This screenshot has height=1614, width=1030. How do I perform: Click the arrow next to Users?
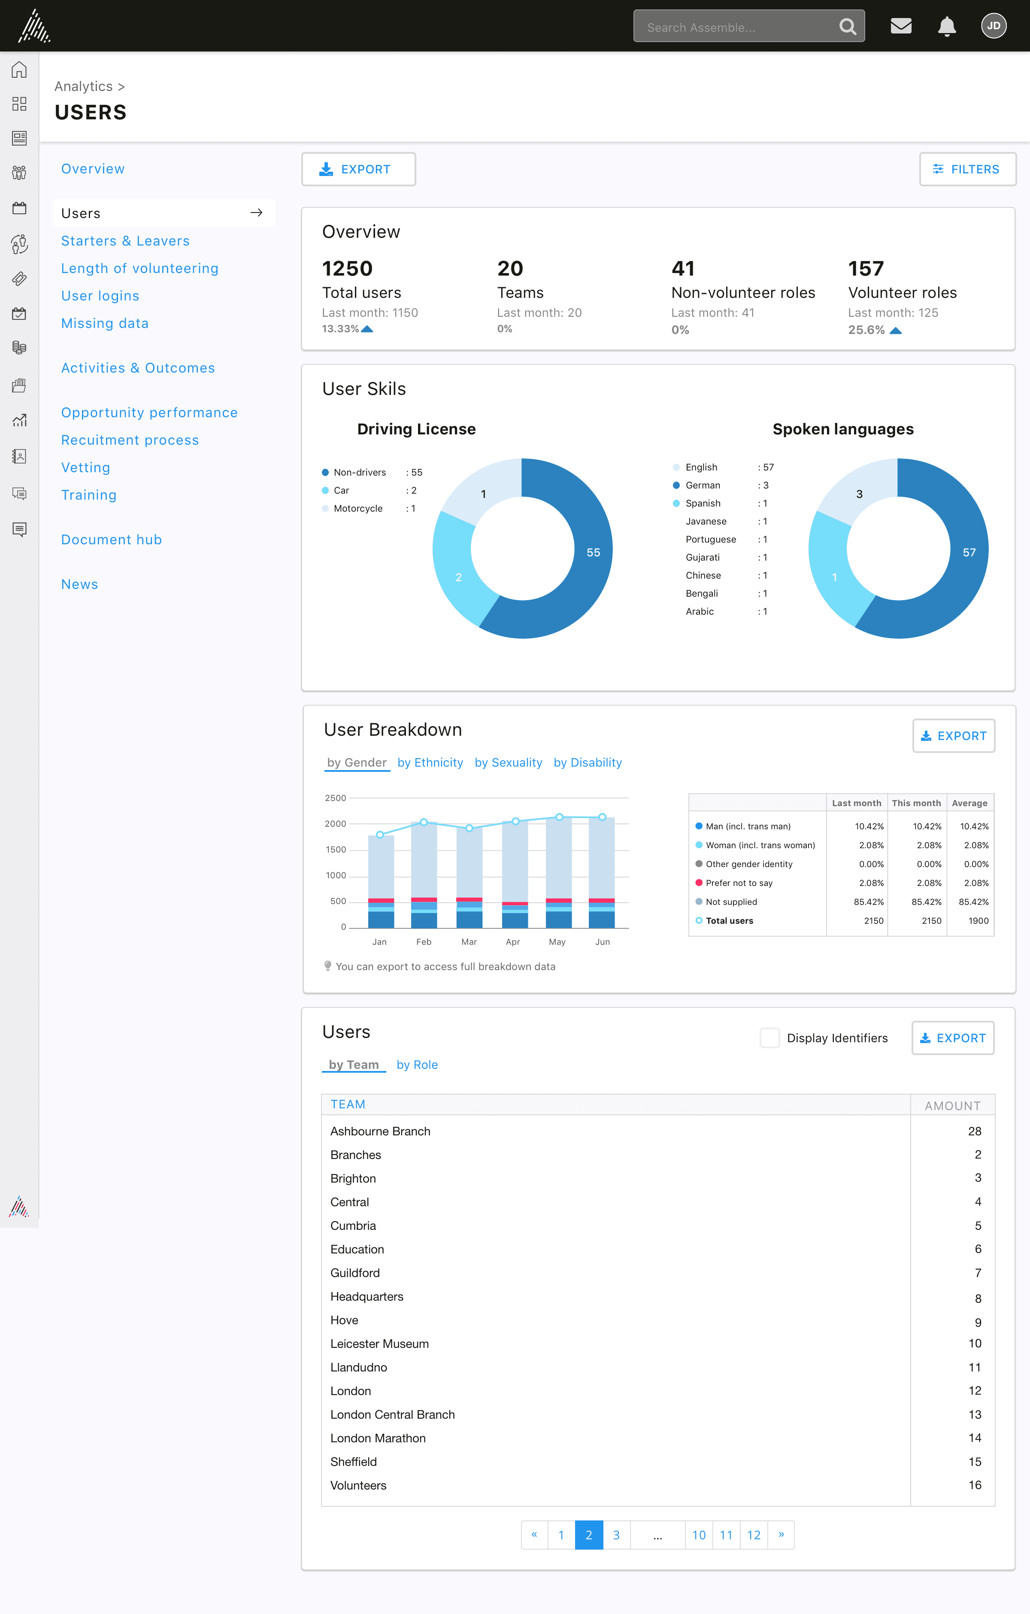(x=256, y=213)
